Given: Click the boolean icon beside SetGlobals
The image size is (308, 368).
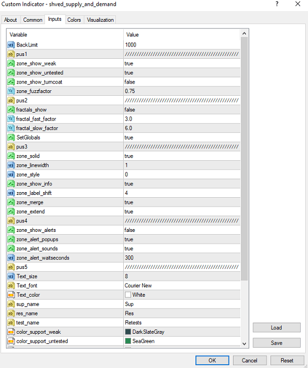Looking at the screenshot, I should point(11,137).
